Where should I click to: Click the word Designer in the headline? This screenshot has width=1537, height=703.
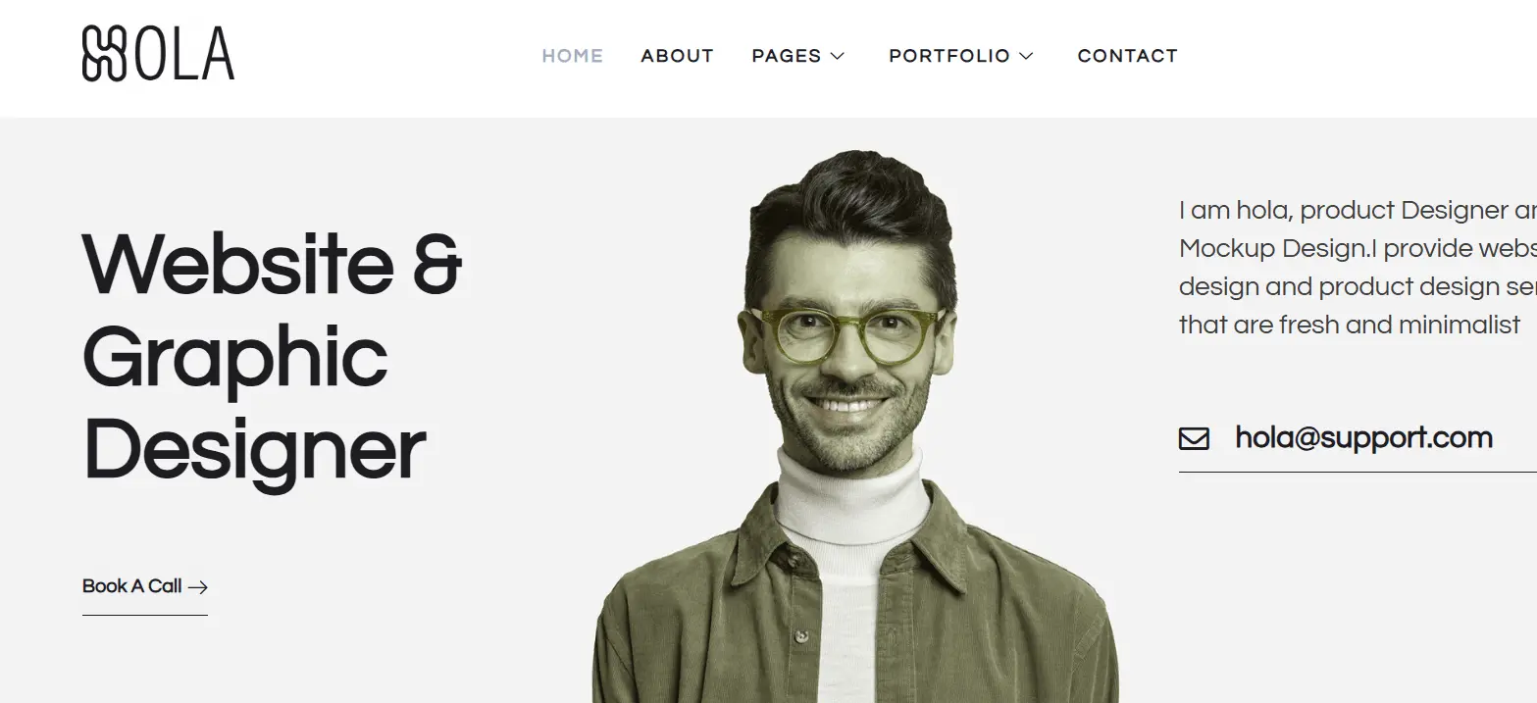click(255, 450)
